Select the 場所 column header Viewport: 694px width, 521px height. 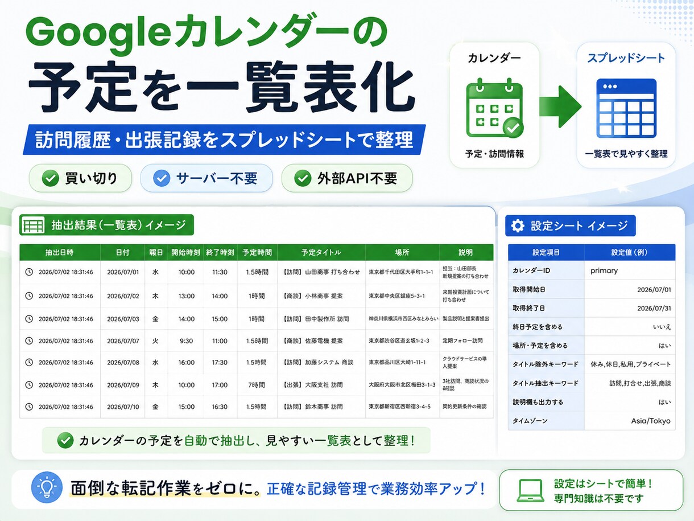(402, 252)
